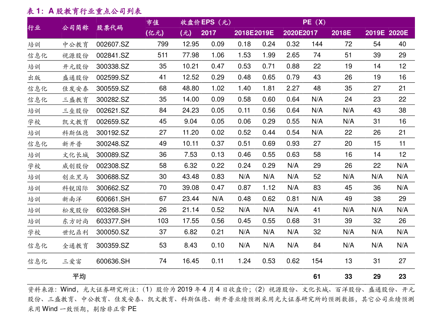Screen dimensions: 442x320
Task: Select stock code '300359.SZ'
Action: click(113, 245)
